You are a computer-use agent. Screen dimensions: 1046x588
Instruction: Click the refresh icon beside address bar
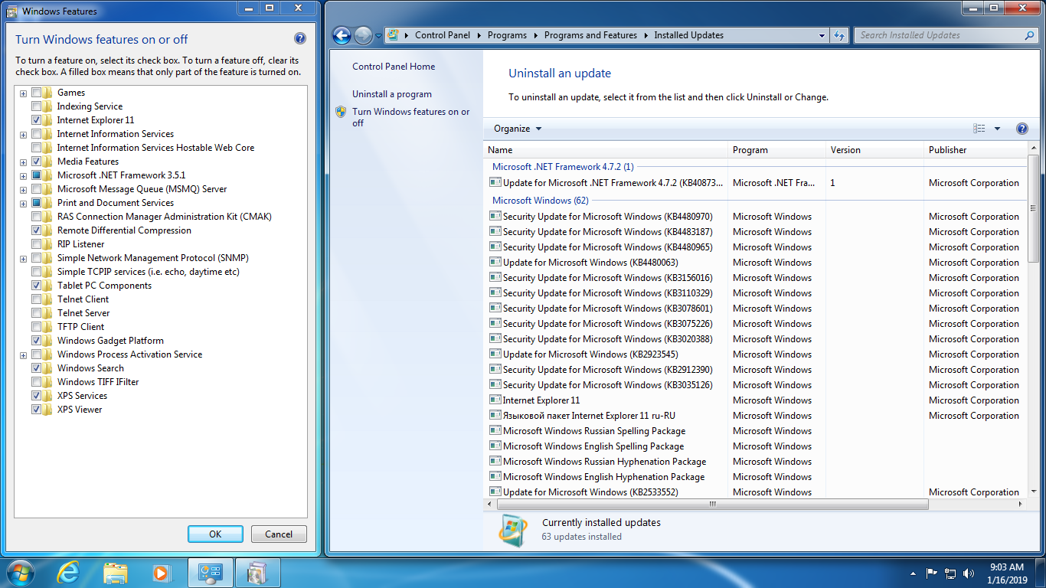pyautogui.click(x=839, y=35)
